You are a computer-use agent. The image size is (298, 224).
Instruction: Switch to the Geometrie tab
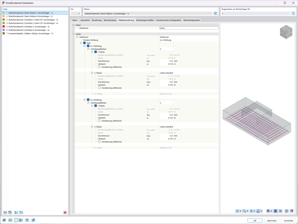tap(85, 20)
